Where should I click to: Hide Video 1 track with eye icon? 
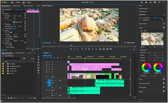(x=52, y=74)
